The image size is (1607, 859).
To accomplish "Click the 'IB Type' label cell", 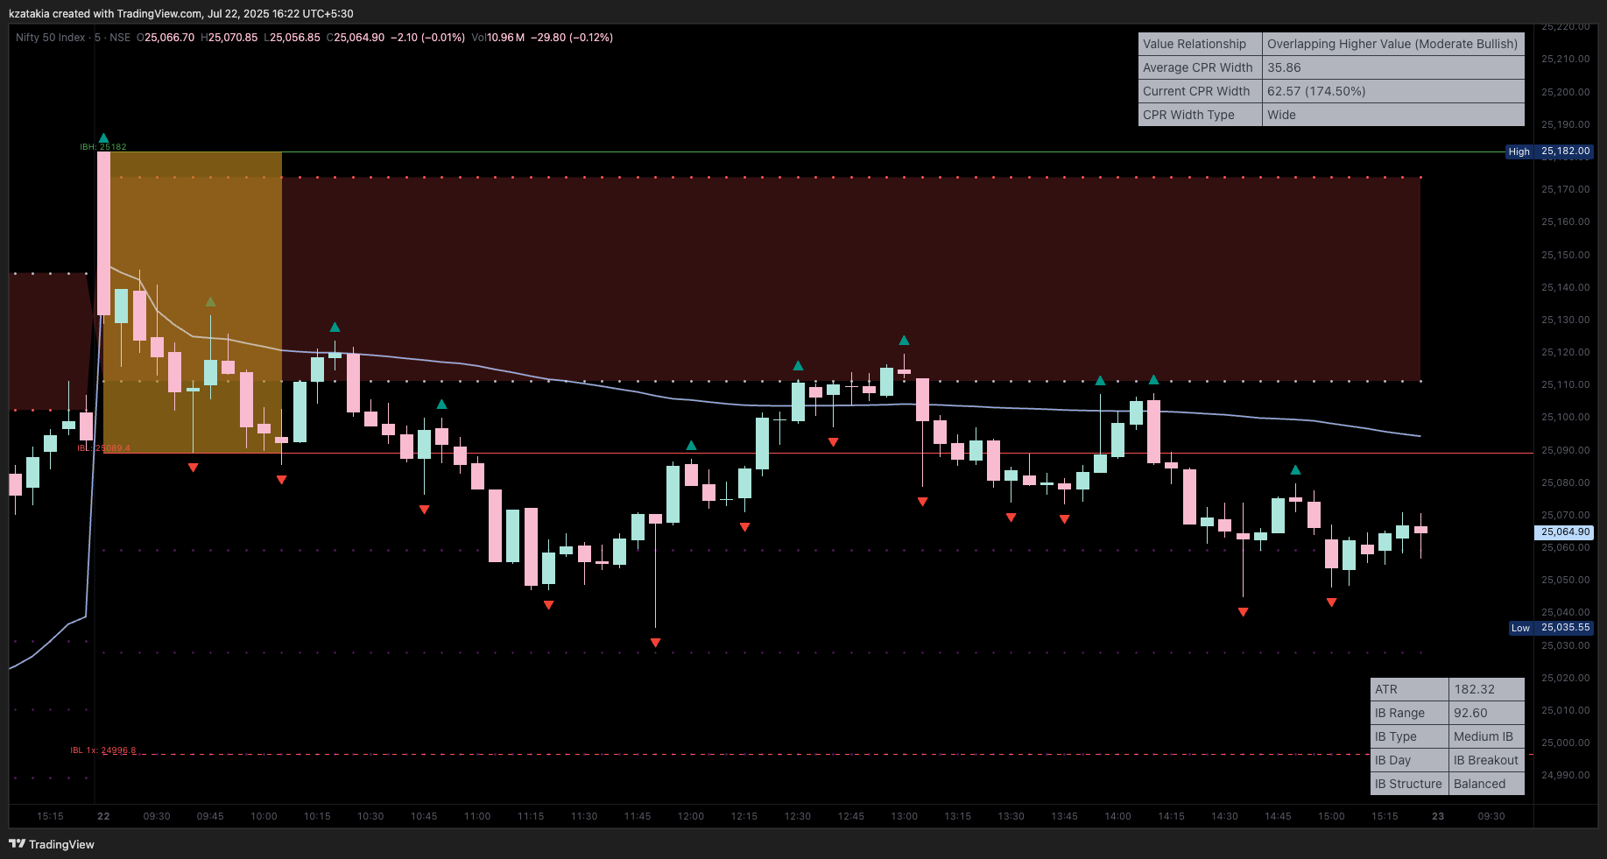I will coord(1409,736).
